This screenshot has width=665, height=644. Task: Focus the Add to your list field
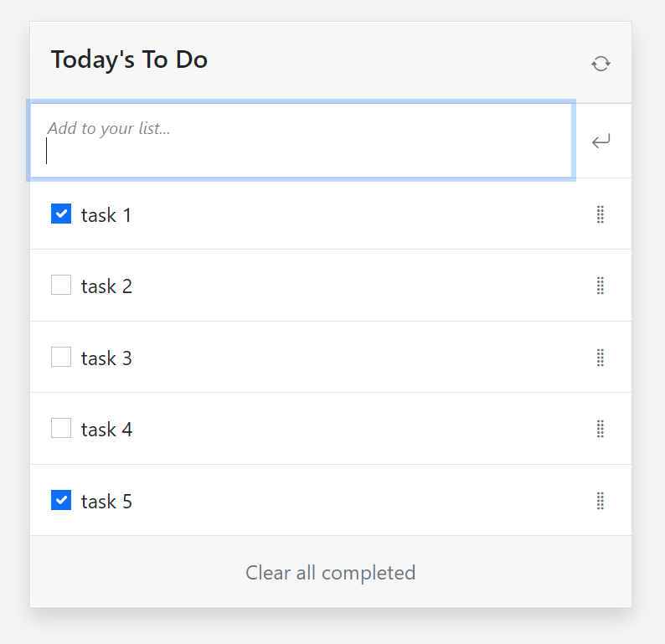point(302,141)
